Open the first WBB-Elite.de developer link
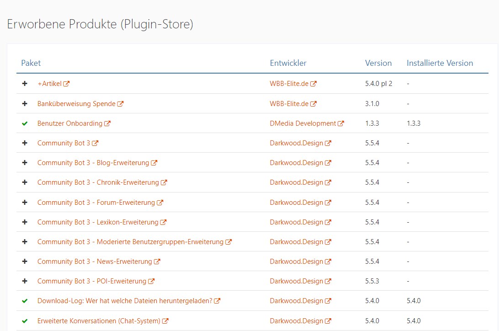This screenshot has width=499, height=331. pos(289,84)
